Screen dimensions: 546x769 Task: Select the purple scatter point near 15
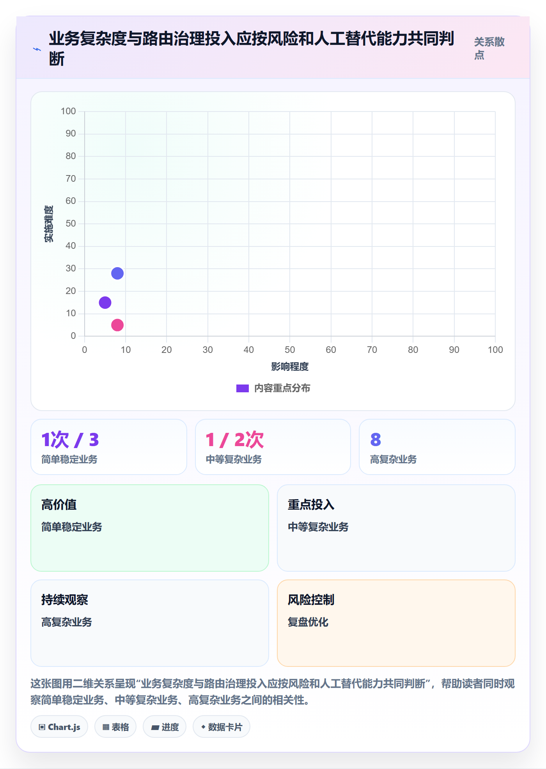[x=105, y=303]
